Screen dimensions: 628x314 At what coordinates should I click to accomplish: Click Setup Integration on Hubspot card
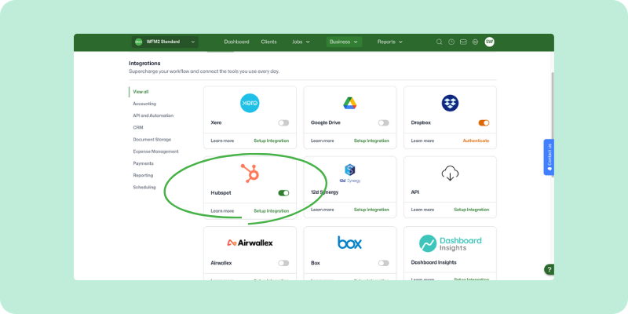coord(271,211)
